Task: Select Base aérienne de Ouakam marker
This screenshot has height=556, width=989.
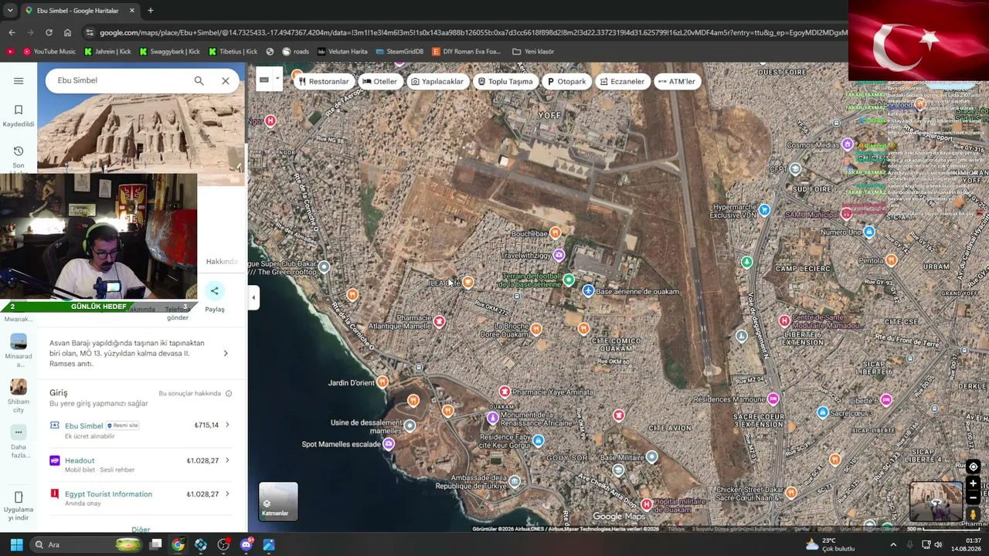Action: [x=588, y=291]
